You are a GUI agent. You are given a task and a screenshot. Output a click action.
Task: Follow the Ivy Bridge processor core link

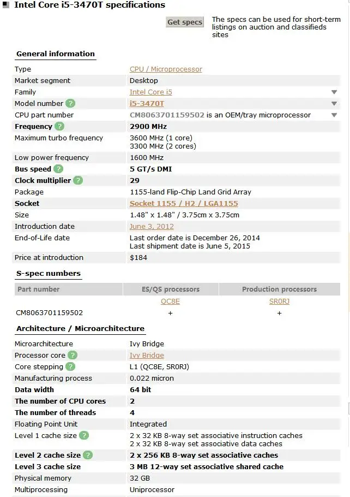tap(147, 355)
